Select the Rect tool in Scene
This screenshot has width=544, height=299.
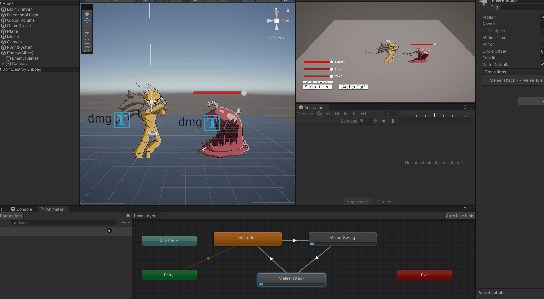point(87,42)
